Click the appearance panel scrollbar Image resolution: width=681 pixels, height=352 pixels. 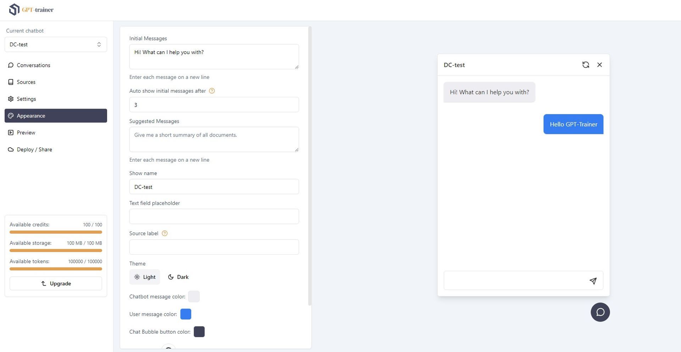[310, 166]
